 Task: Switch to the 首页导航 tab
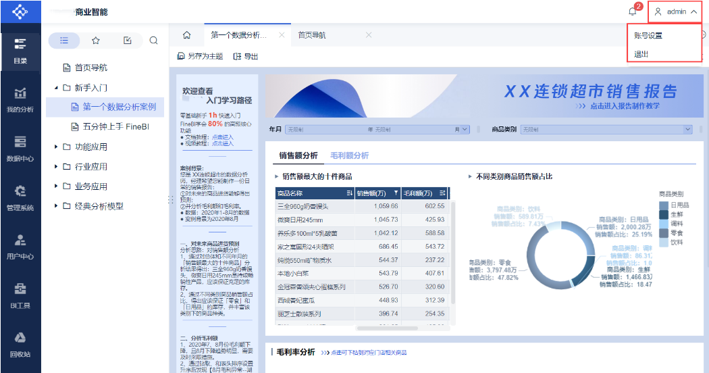[312, 35]
